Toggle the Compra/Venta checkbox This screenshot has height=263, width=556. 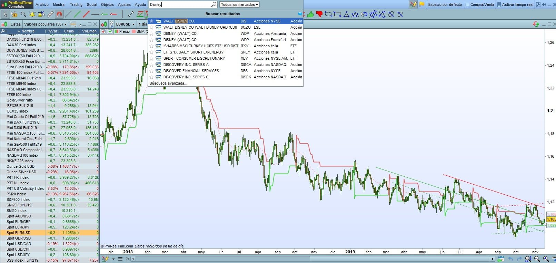467,4
